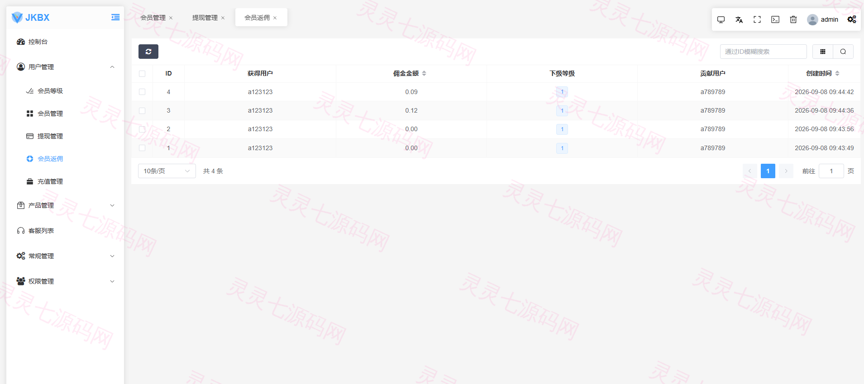Check the row with ID 3

click(142, 110)
